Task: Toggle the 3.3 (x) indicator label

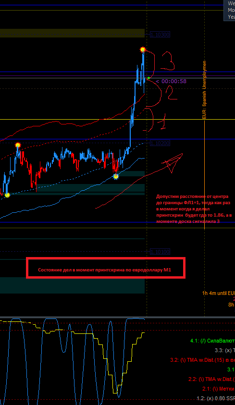Action: click(225, 351)
